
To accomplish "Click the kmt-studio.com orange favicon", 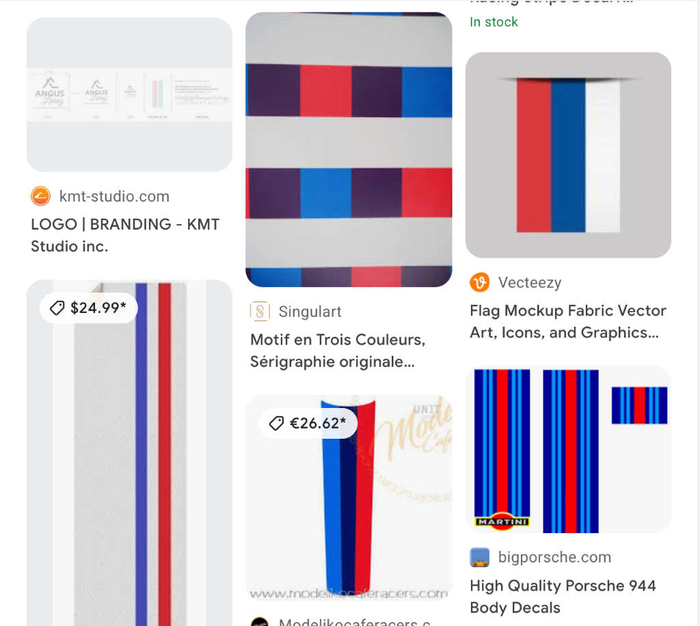I will coord(40,196).
